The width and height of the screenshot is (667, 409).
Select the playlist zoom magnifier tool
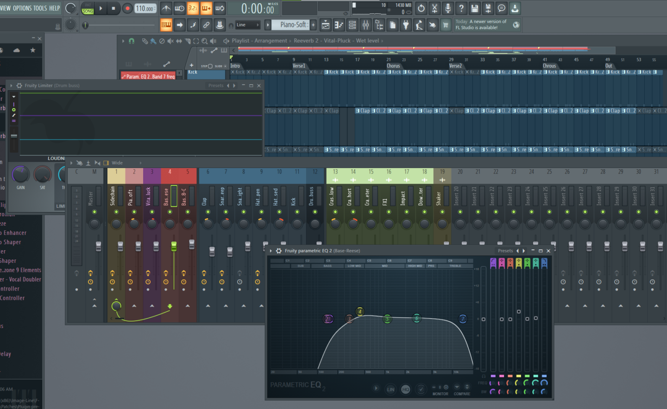(x=204, y=41)
